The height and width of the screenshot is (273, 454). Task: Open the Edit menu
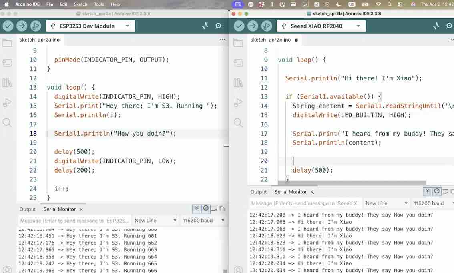63,4
